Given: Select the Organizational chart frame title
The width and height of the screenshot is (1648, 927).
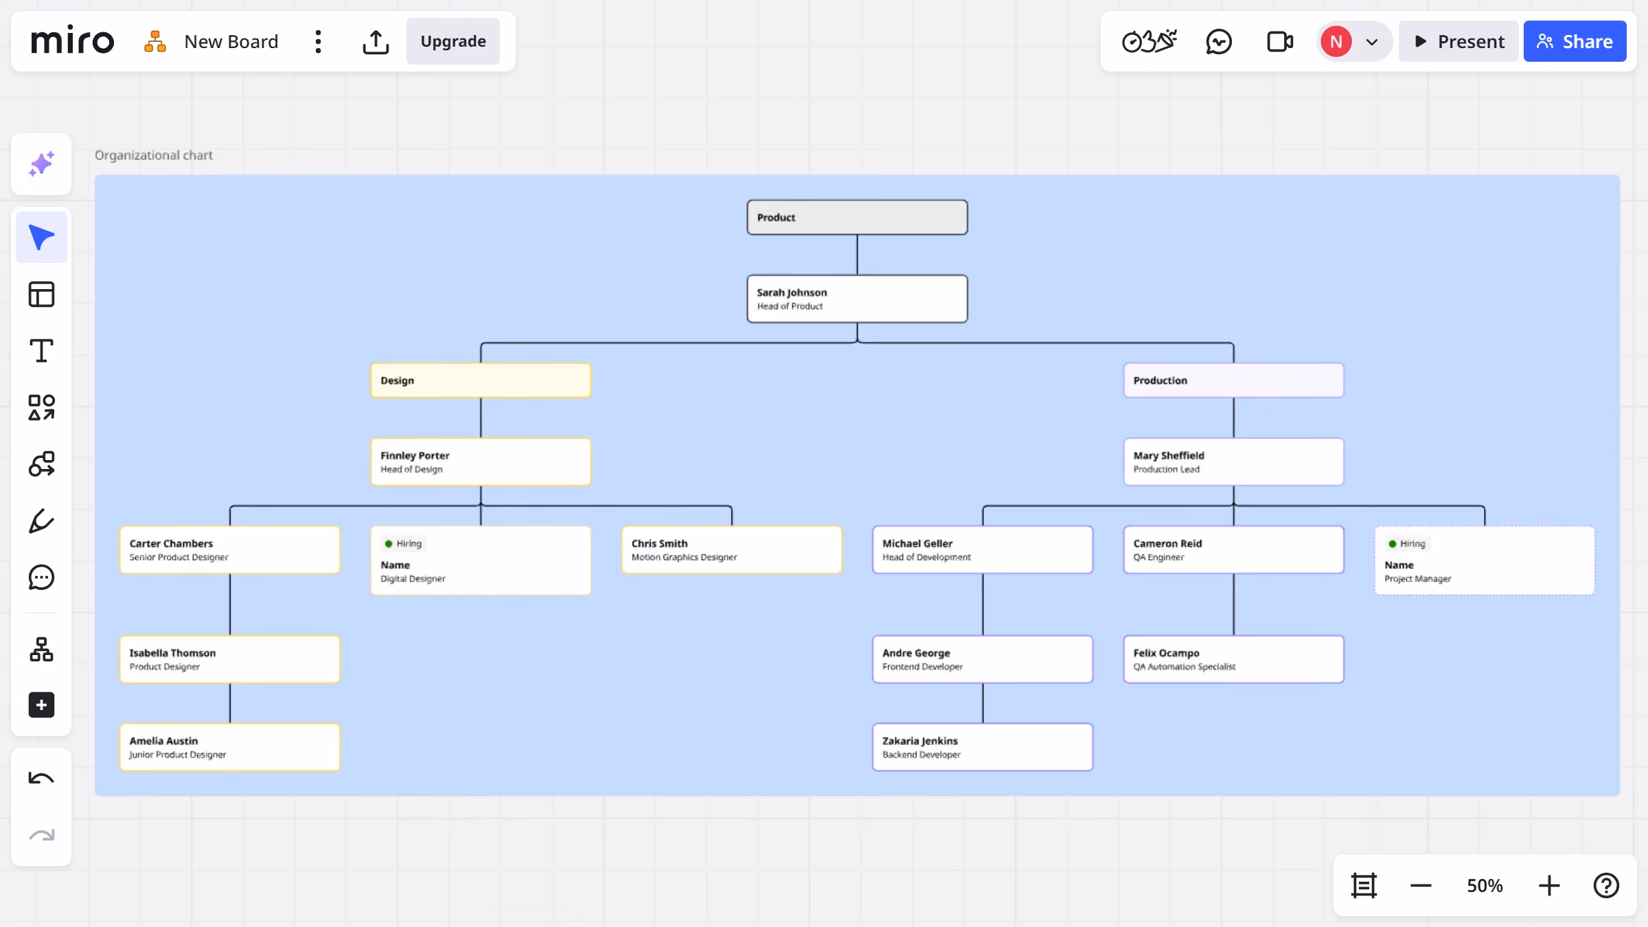Looking at the screenshot, I should pos(154,155).
